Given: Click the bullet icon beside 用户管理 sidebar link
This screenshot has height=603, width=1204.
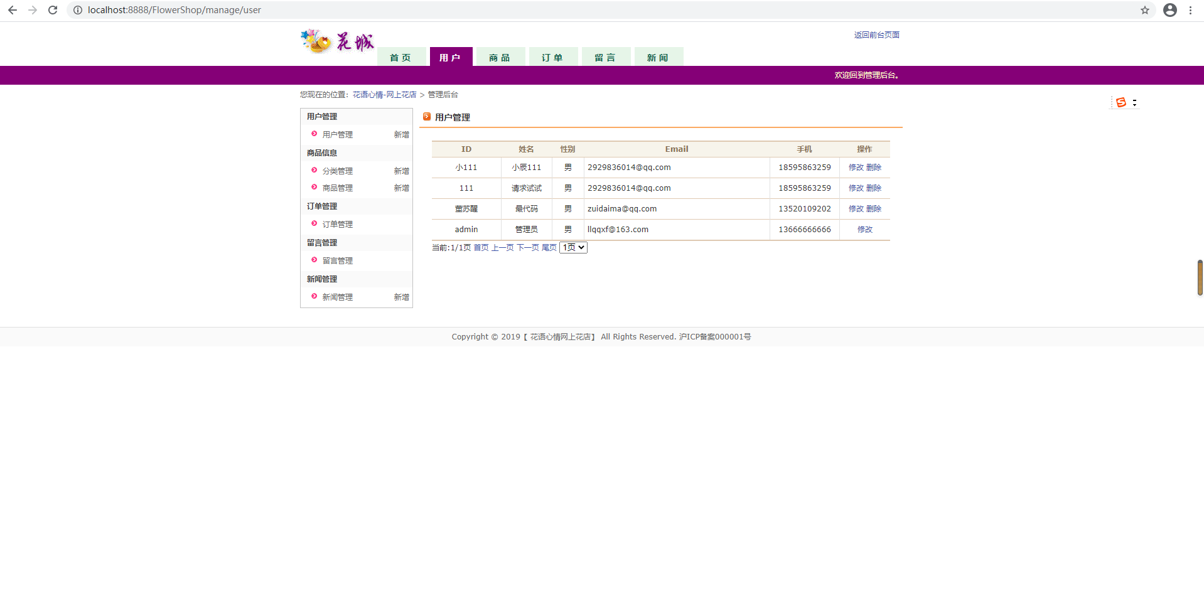Looking at the screenshot, I should tap(314, 134).
